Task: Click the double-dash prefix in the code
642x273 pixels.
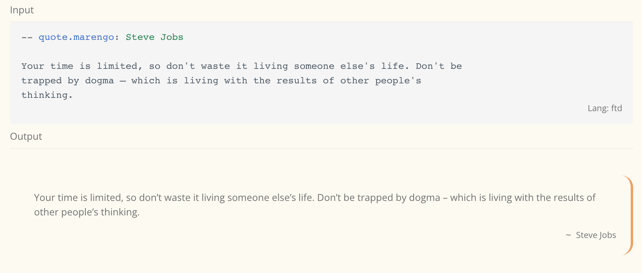Action: pos(27,37)
